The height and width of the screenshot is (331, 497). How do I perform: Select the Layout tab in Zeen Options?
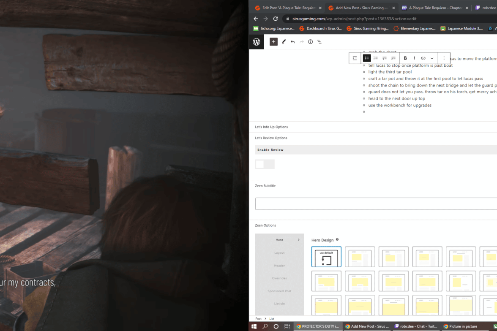click(x=279, y=253)
